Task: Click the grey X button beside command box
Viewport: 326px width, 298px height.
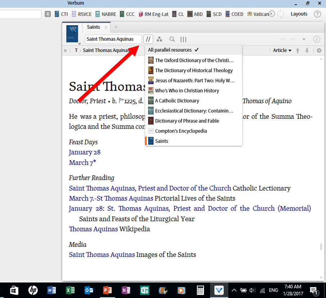Action: pyautogui.click(x=48, y=14)
